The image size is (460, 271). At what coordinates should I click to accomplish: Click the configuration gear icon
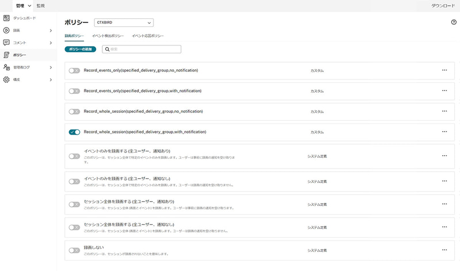(x=6, y=79)
